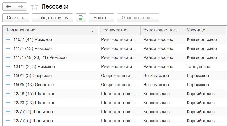This screenshot has height=126, width=227.
Task: Select row 111/3 (13) Римское
Action: coord(115,49)
